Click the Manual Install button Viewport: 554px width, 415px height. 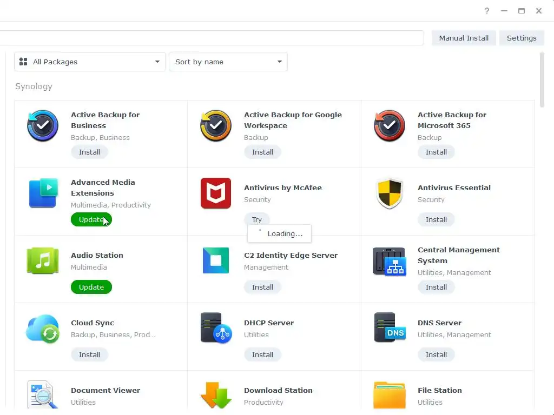pos(464,38)
